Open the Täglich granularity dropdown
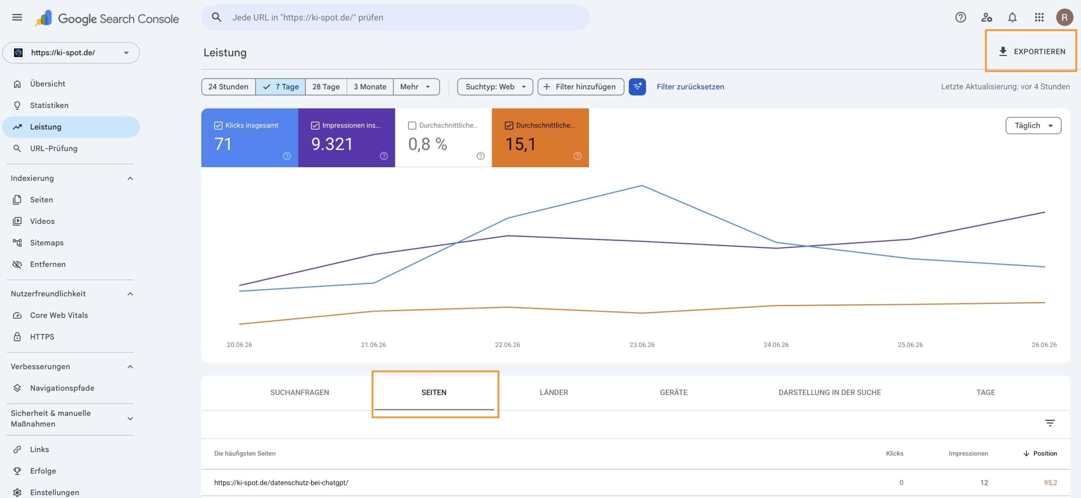This screenshot has width=1081, height=498. [1033, 125]
